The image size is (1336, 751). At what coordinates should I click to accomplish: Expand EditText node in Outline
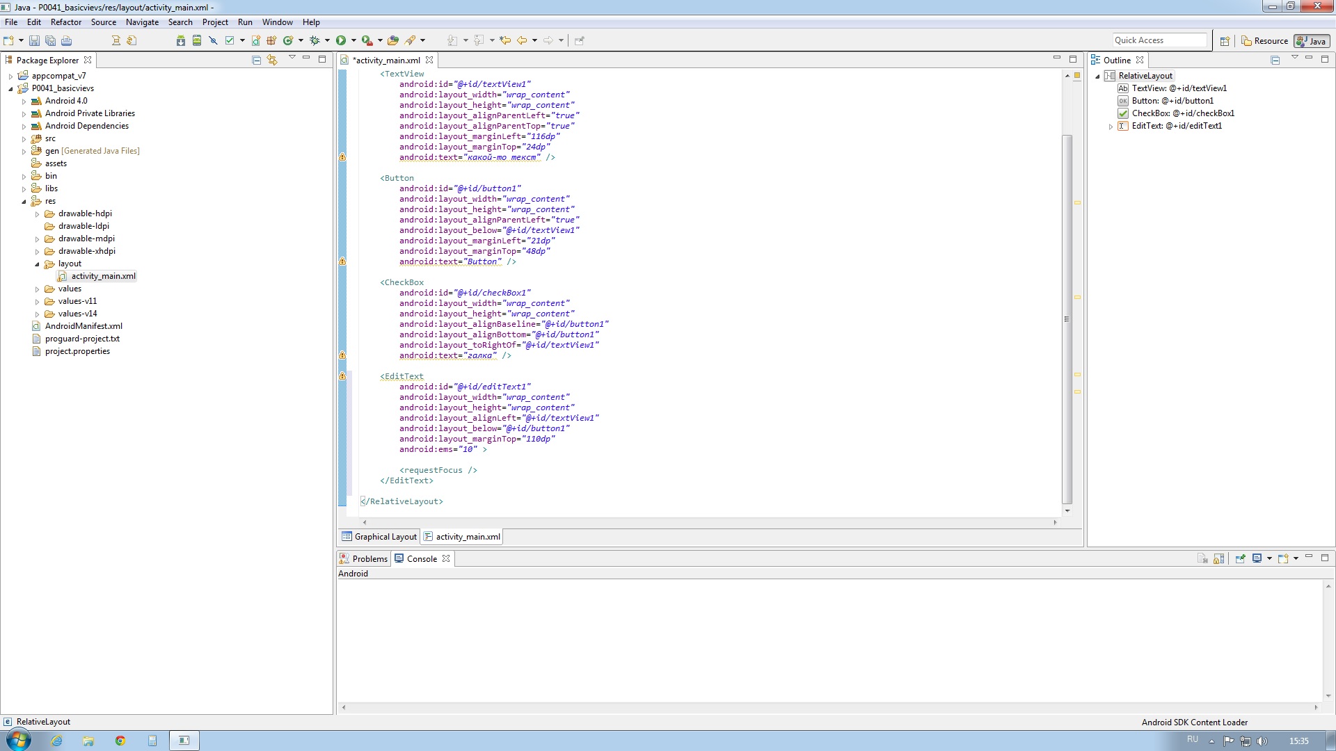(1111, 127)
